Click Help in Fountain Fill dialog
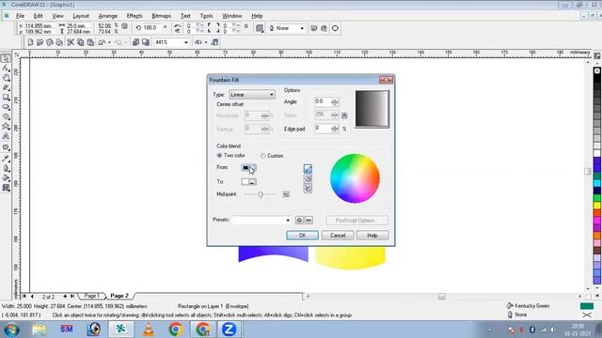The width and height of the screenshot is (602, 338). pos(372,236)
